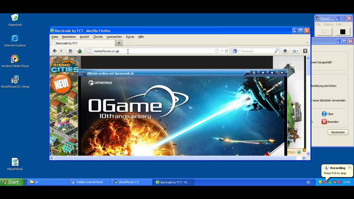The width and height of the screenshot is (354, 199).
Task: Open the Ansicht menu
Action: coord(84,37)
